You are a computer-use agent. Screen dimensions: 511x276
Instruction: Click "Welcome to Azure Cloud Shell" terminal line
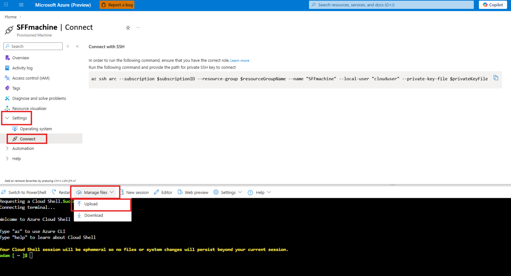pyautogui.click(x=35, y=219)
